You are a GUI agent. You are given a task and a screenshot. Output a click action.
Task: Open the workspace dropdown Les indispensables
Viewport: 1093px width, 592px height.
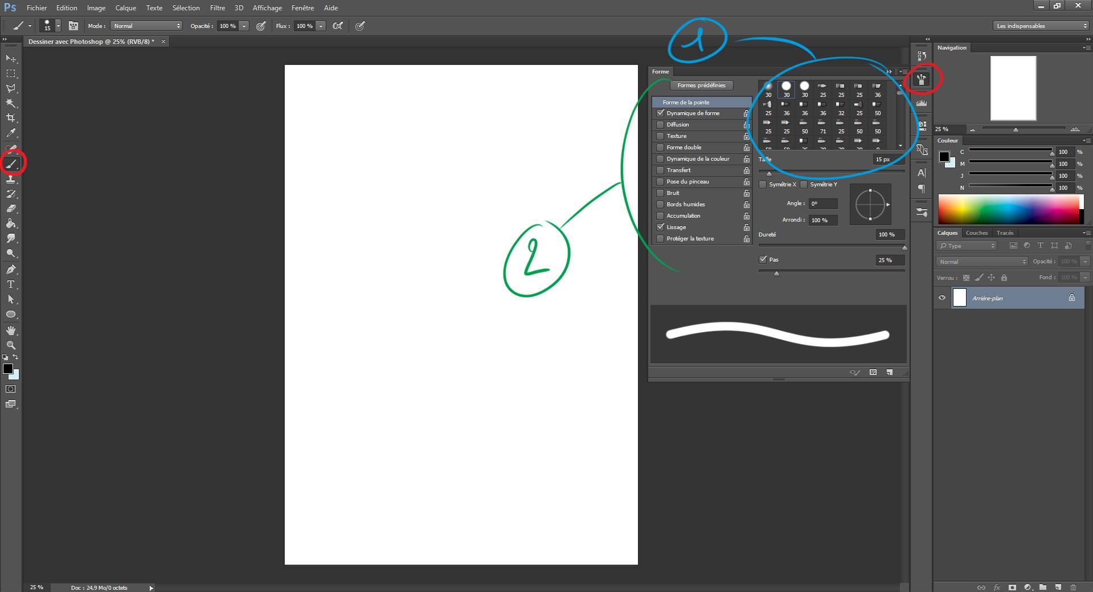tap(1040, 26)
